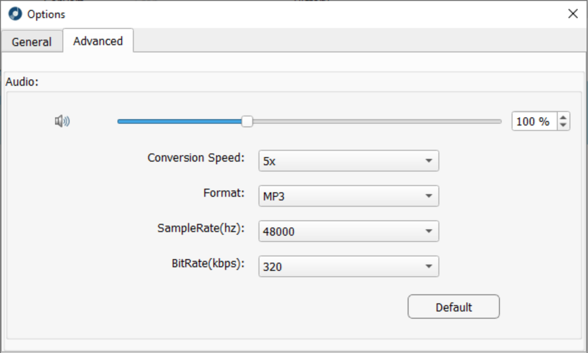Screen dimensions: 588x353
Task: Select the Advanced tab
Action: [98, 41]
